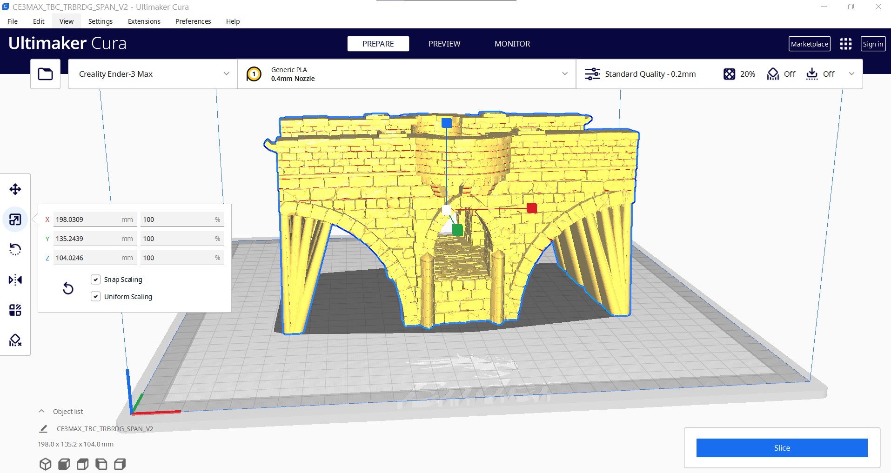
Task: Click the 20% infill icon
Action: [x=729, y=74]
